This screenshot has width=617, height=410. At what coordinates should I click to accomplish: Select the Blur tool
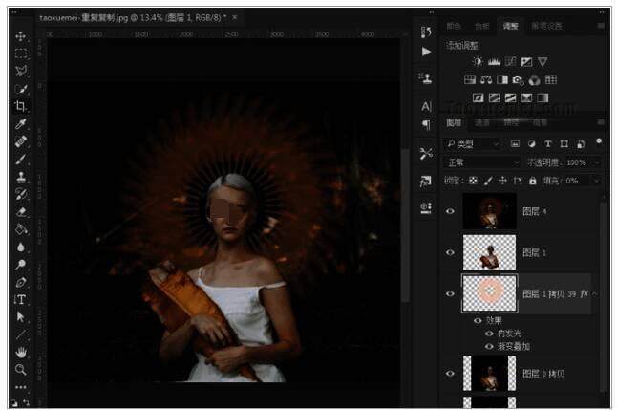[x=20, y=247]
